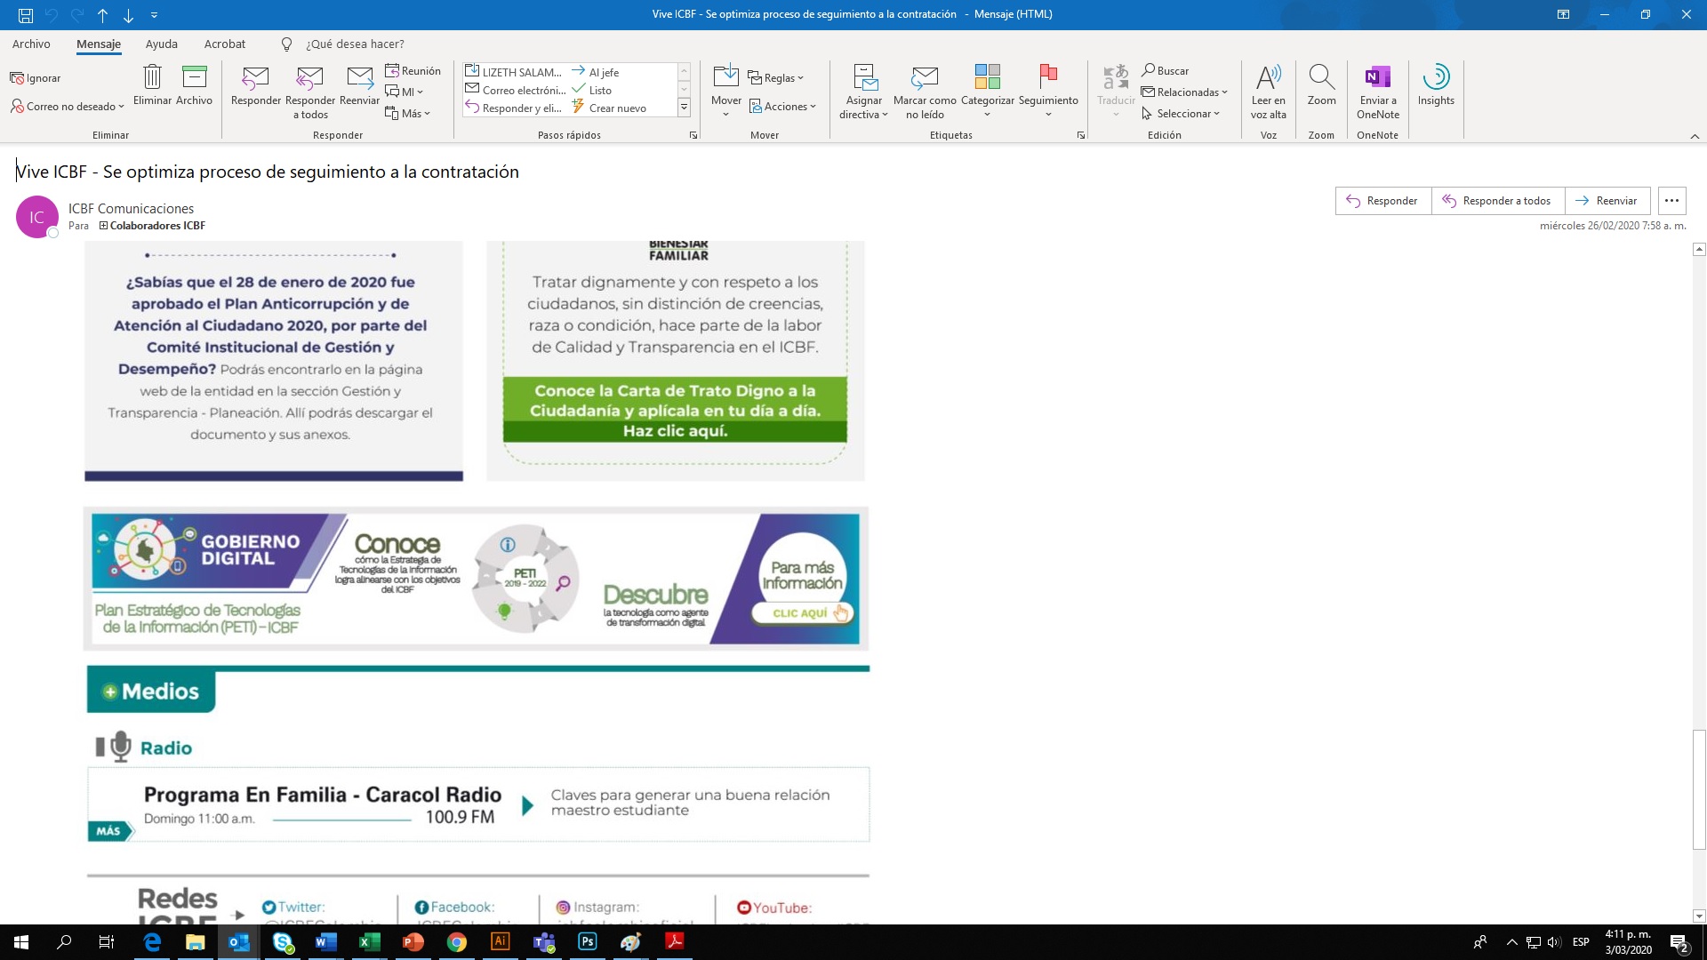
Task: Click Responder a todos ribbon icon
Action: pyautogui.click(x=309, y=80)
